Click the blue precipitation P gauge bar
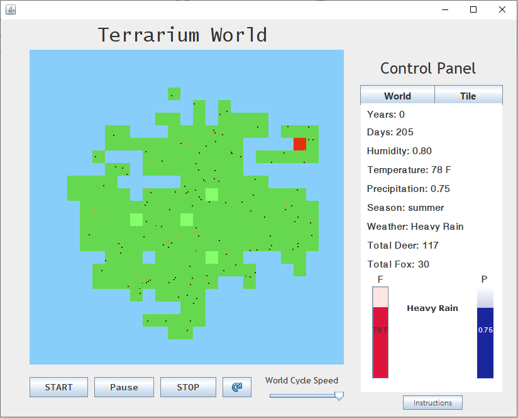This screenshot has height=418, width=518. [485, 332]
